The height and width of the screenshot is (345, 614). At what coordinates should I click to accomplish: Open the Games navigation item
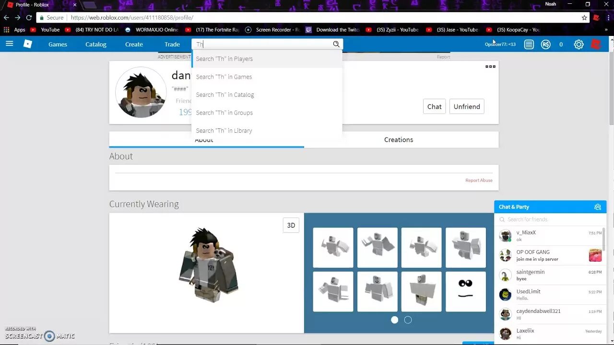click(58, 44)
